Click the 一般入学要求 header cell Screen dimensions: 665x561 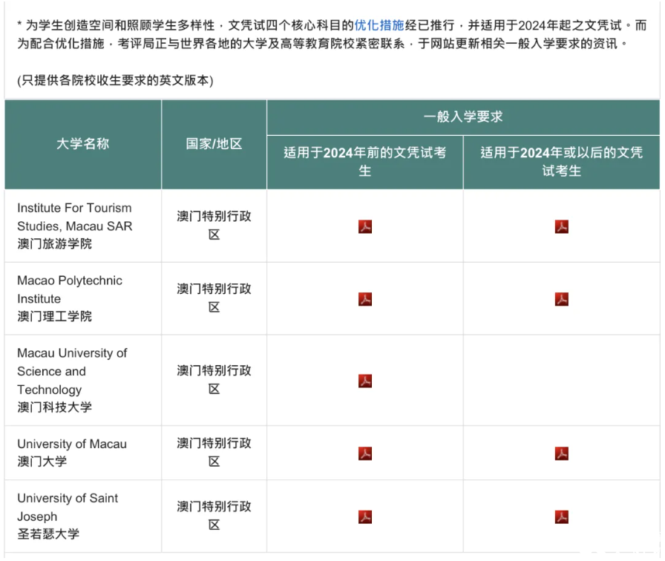tap(463, 117)
